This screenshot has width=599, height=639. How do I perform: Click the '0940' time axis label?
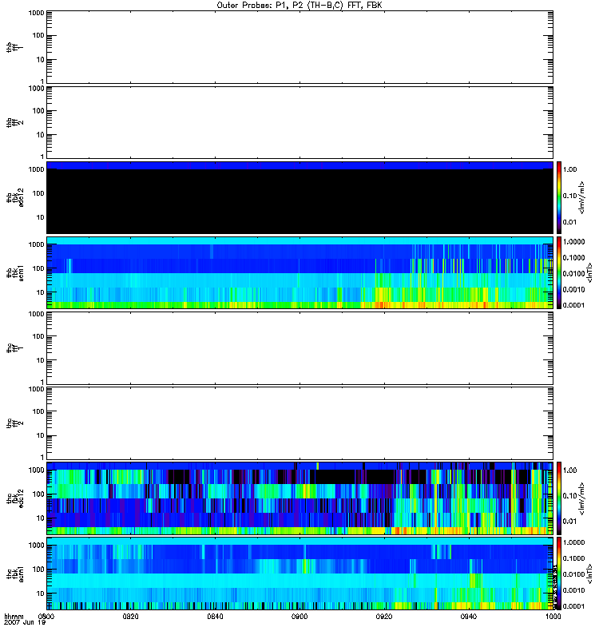[x=469, y=617]
